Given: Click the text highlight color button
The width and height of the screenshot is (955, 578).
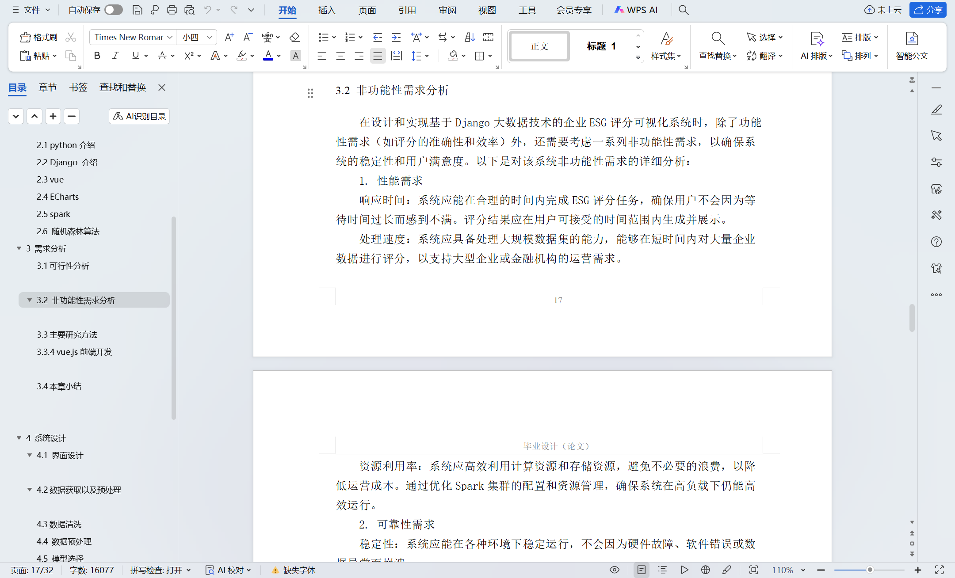Looking at the screenshot, I should [x=241, y=56].
